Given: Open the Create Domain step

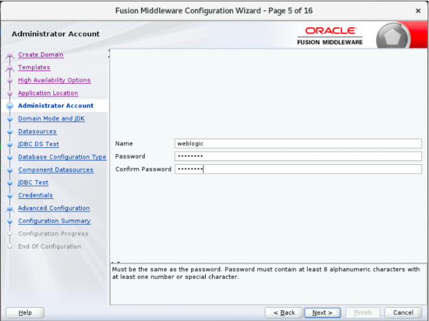Looking at the screenshot, I should [x=41, y=55].
